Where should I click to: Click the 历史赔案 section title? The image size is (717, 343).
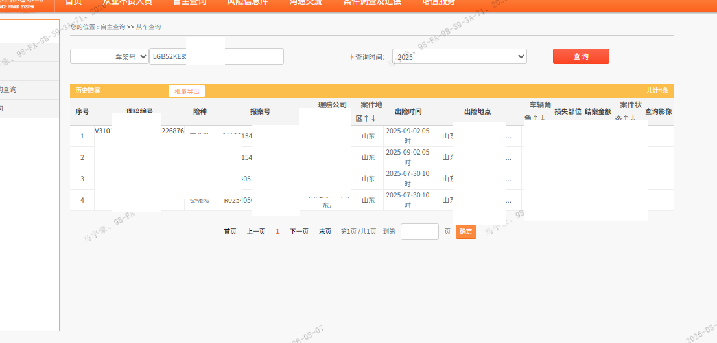tap(88, 91)
